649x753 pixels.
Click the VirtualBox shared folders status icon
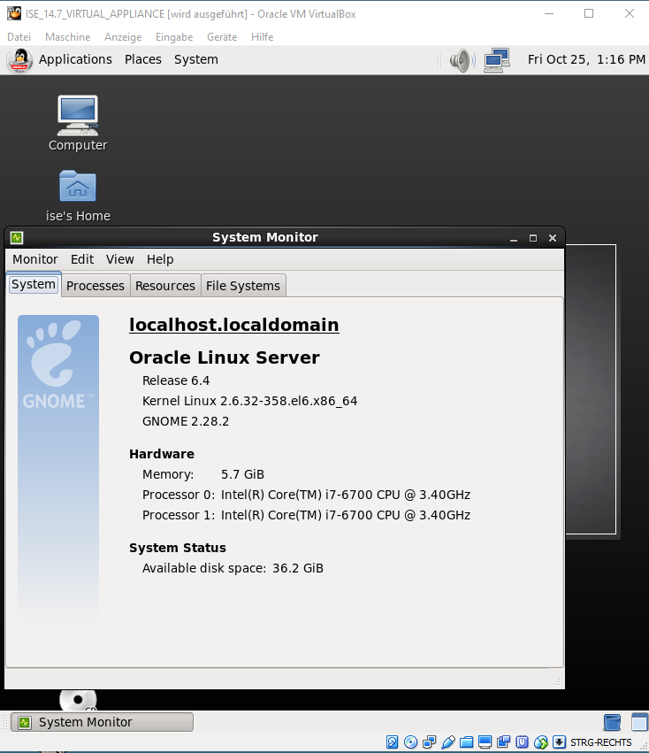pyautogui.click(x=466, y=742)
